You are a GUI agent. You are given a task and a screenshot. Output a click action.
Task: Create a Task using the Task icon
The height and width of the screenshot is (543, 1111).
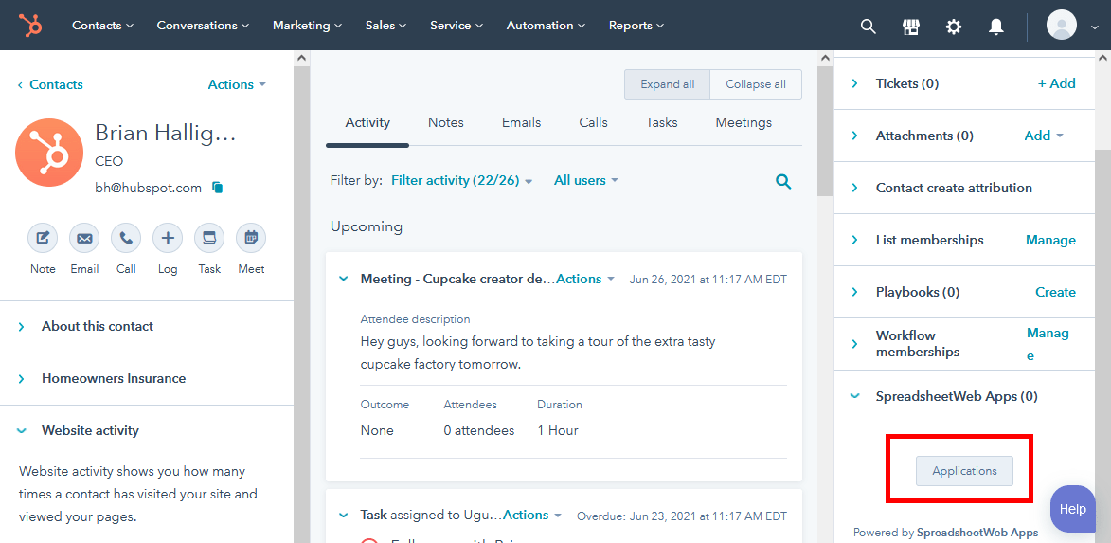[209, 238]
